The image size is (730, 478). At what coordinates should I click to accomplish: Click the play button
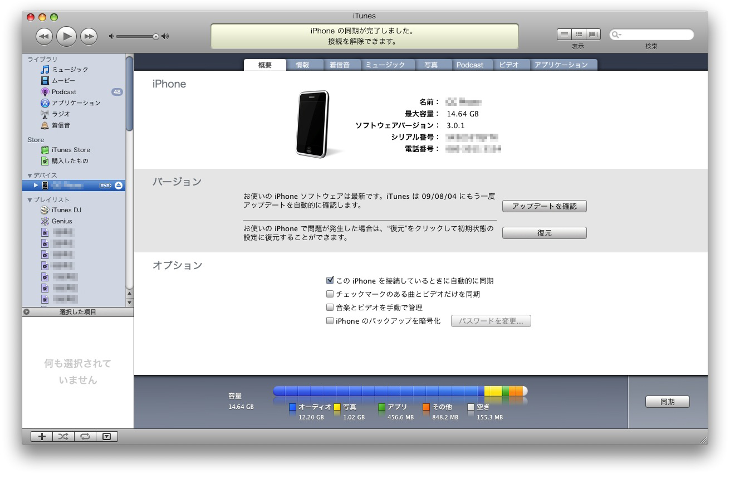(x=67, y=36)
